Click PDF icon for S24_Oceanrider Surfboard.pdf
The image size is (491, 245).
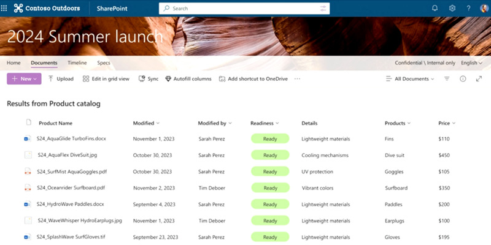pyautogui.click(x=28, y=188)
